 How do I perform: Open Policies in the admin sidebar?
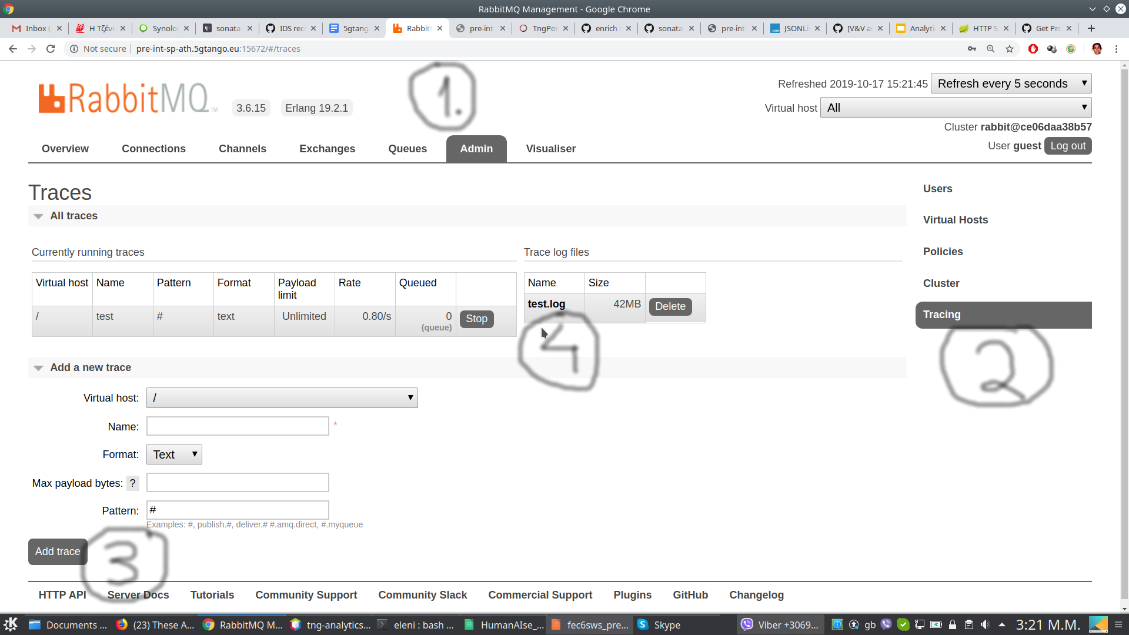pos(943,252)
